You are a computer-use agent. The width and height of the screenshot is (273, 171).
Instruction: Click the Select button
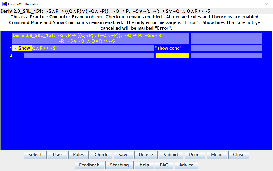pyautogui.click(x=35, y=155)
